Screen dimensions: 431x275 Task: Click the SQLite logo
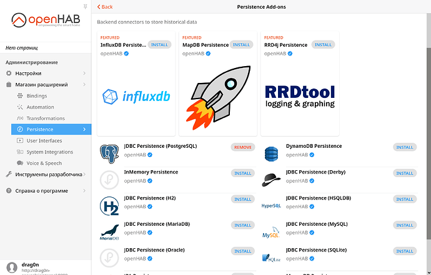pyautogui.click(x=271, y=258)
